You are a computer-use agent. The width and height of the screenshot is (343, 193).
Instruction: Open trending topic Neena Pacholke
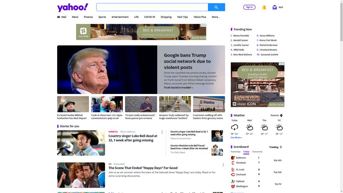[x=241, y=36]
